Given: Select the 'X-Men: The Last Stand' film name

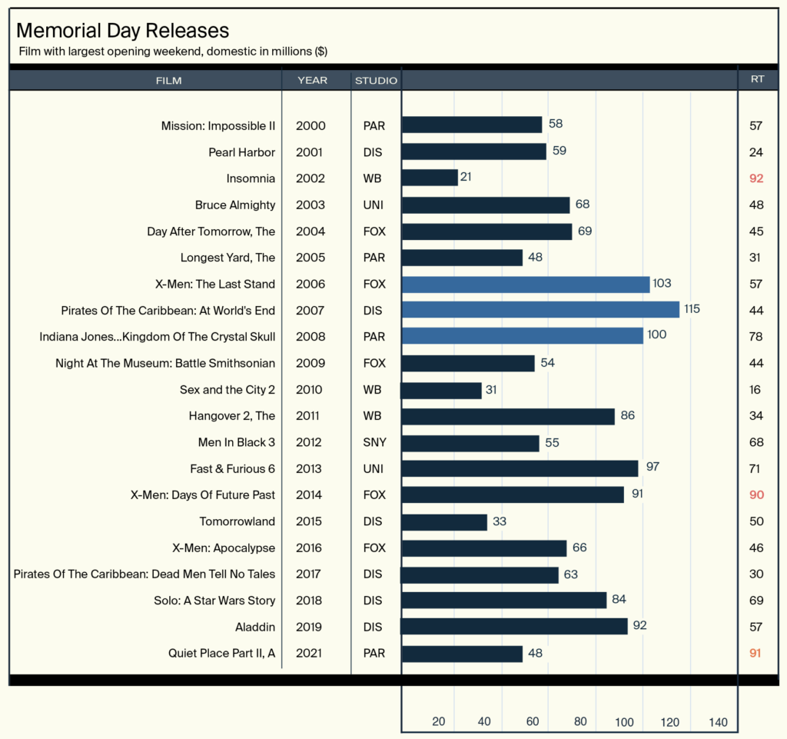Looking at the screenshot, I should tap(215, 285).
